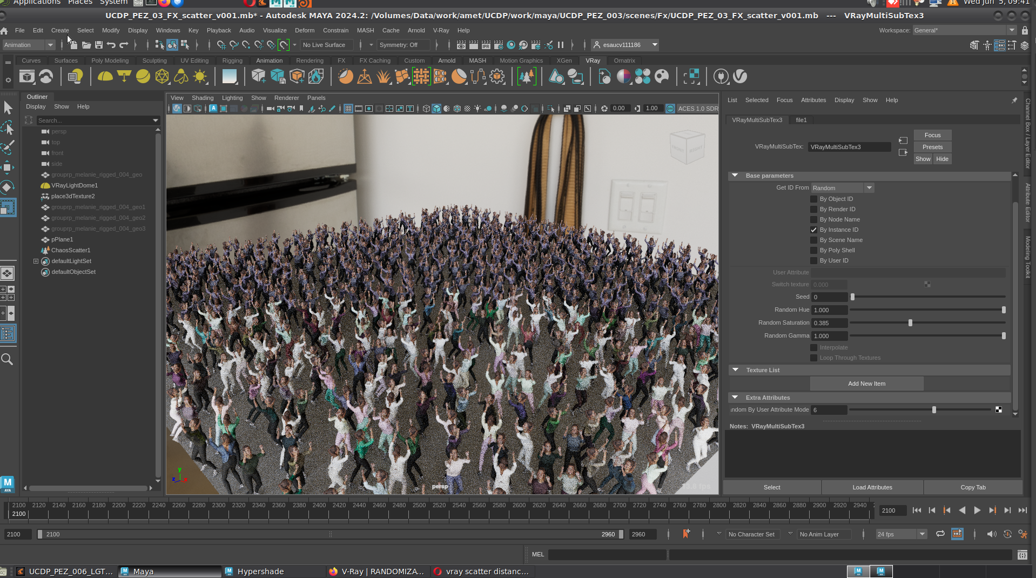Enable By Render ID checkbox
This screenshot has width=1036, height=578.
[813, 209]
